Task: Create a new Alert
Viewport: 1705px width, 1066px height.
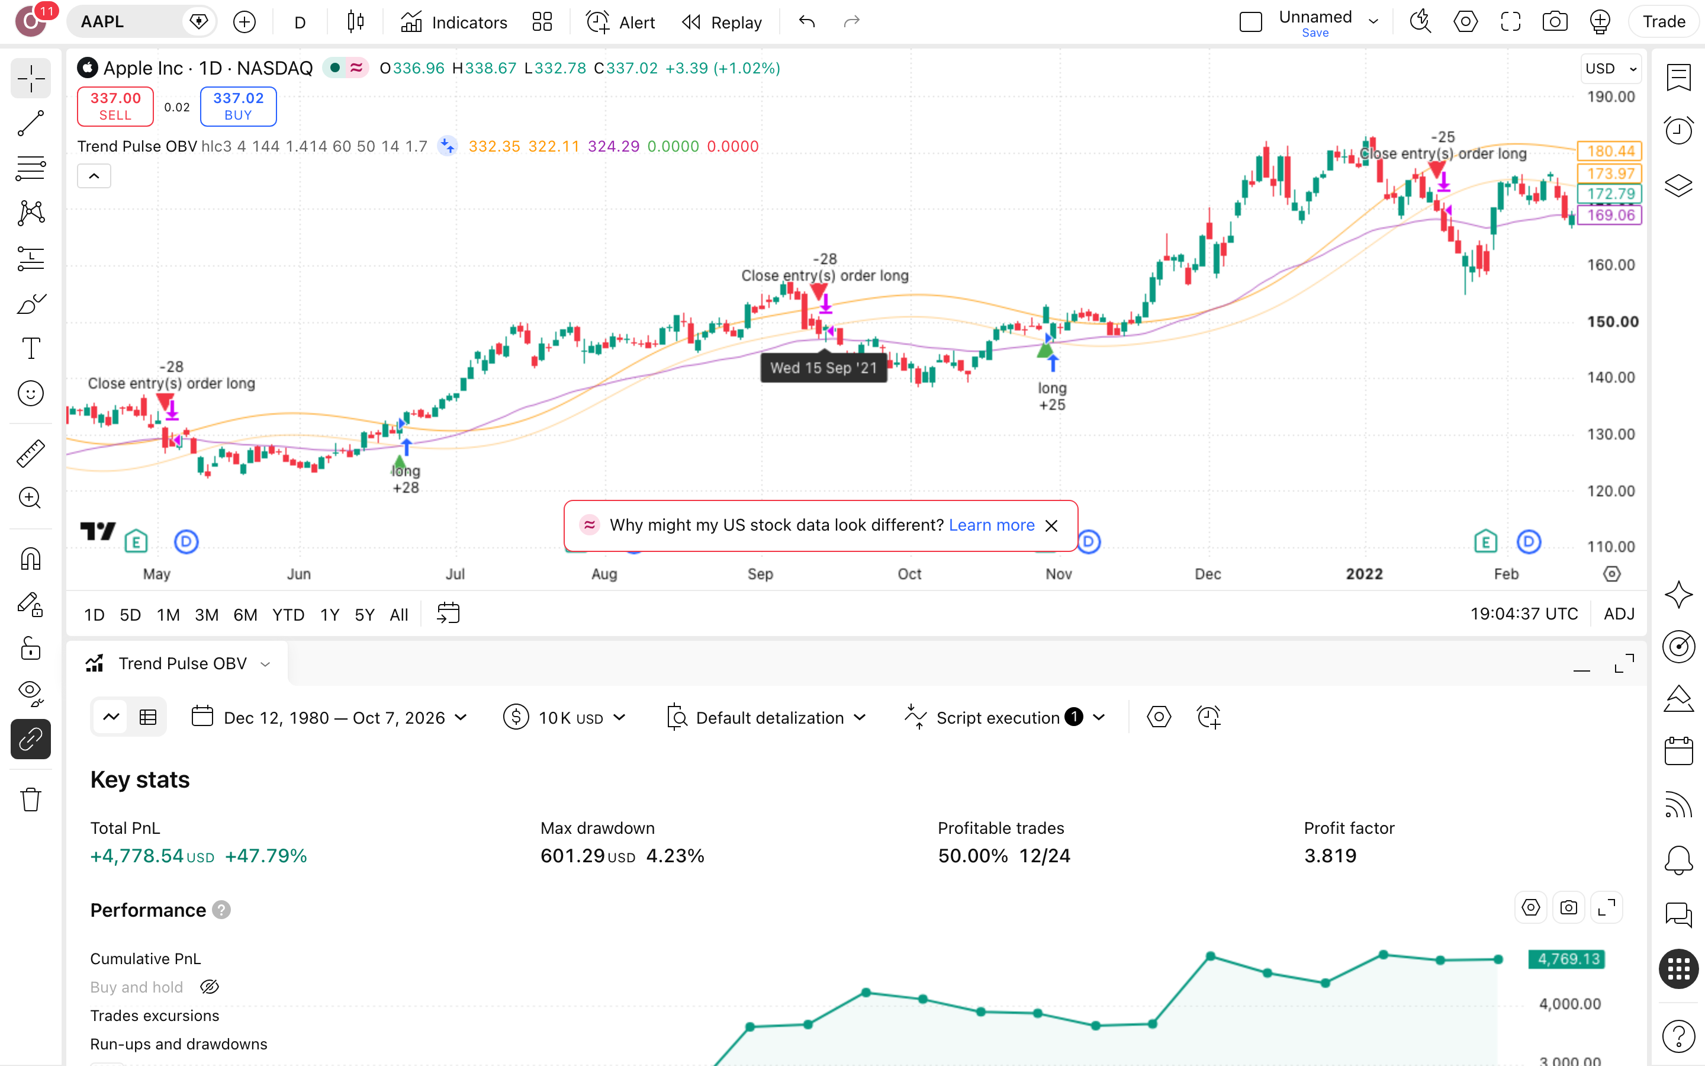Action: click(x=620, y=22)
